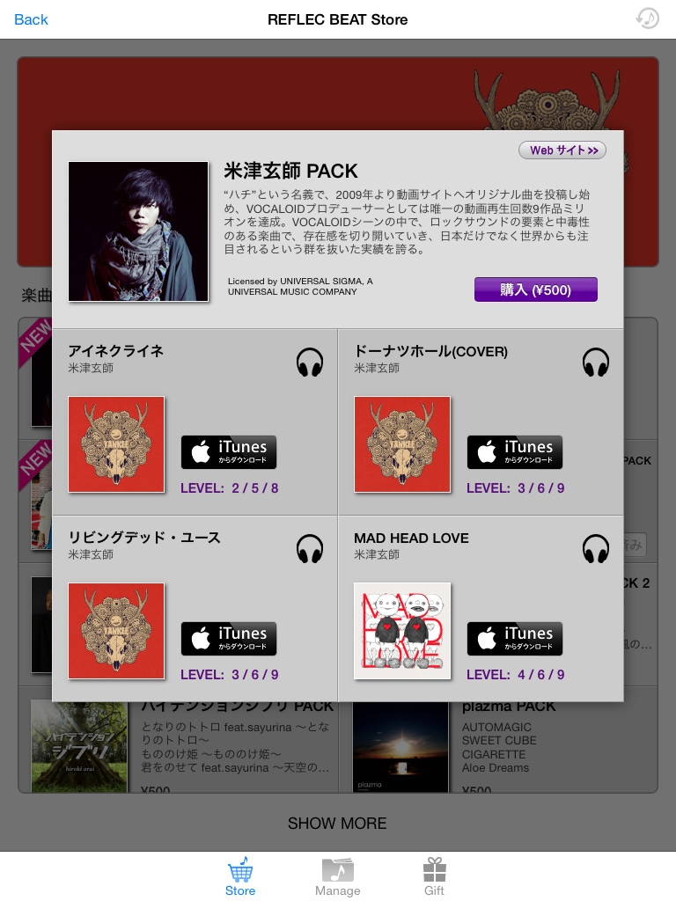Tap iTunes download badge for ドーナツホール(COVER)
Viewport: 676px width, 901px height.
click(514, 452)
